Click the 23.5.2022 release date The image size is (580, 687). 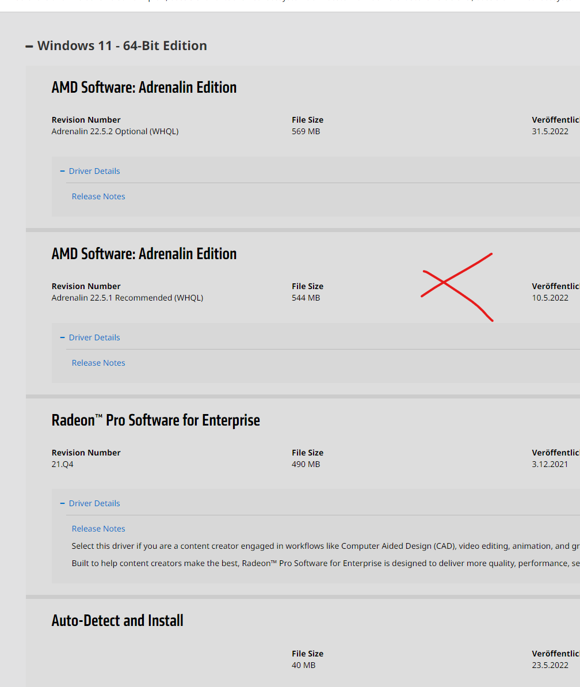(x=550, y=665)
